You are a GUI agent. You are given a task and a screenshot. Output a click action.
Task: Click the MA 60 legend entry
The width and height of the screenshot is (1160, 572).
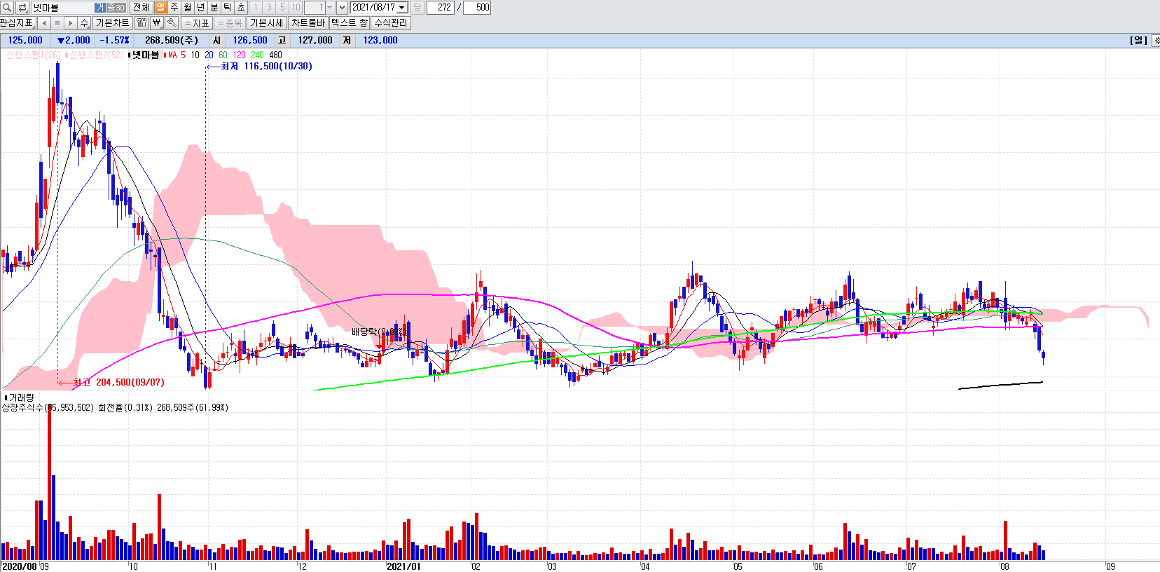[x=223, y=55]
